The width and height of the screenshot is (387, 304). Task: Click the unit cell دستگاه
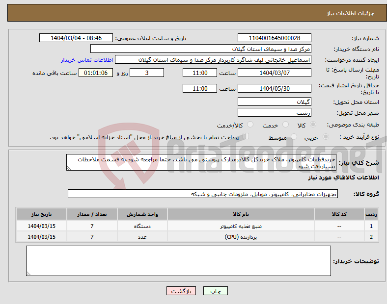coord(142,226)
